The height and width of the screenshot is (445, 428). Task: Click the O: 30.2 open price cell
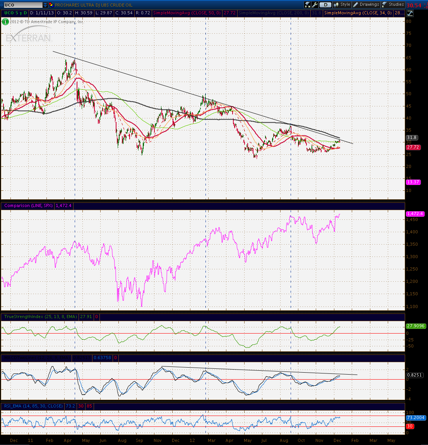(64, 13)
